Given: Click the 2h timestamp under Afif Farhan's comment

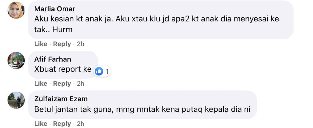Looking at the screenshot, I should coord(80,84).
